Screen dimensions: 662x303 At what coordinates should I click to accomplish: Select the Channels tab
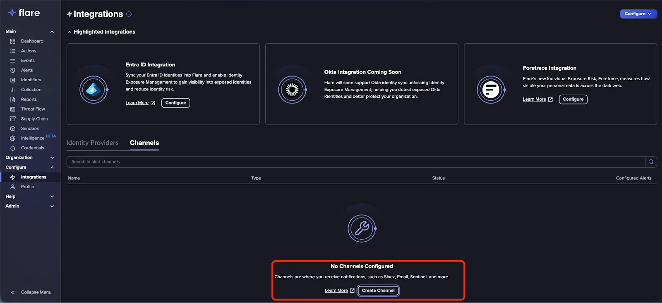tap(144, 143)
